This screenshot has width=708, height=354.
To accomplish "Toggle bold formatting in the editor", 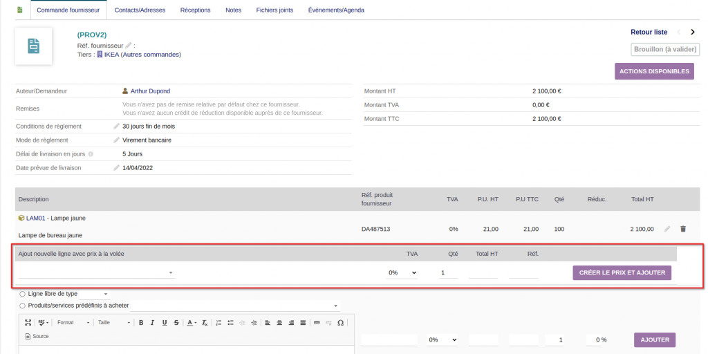I will [141, 322].
